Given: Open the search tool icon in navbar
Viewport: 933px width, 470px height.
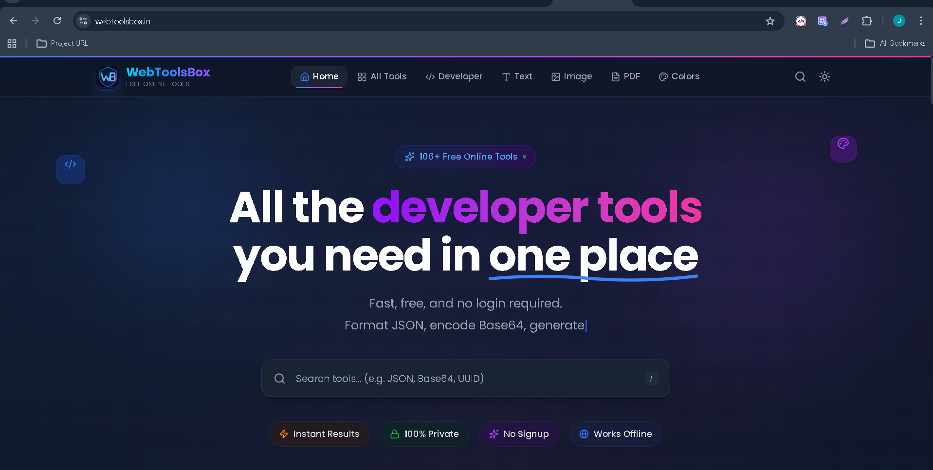Looking at the screenshot, I should click(800, 76).
